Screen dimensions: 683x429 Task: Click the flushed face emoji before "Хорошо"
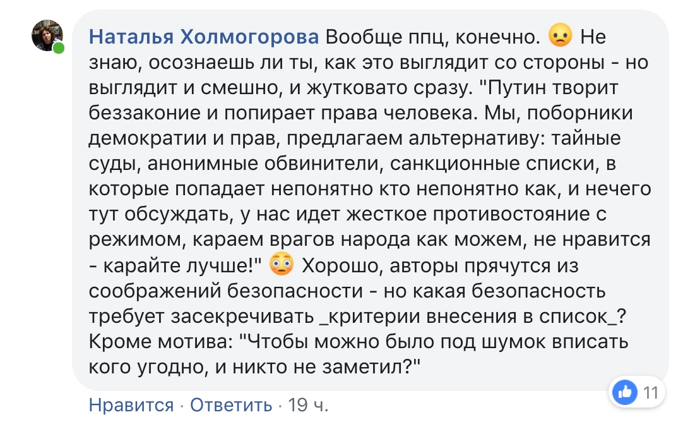[281, 265]
